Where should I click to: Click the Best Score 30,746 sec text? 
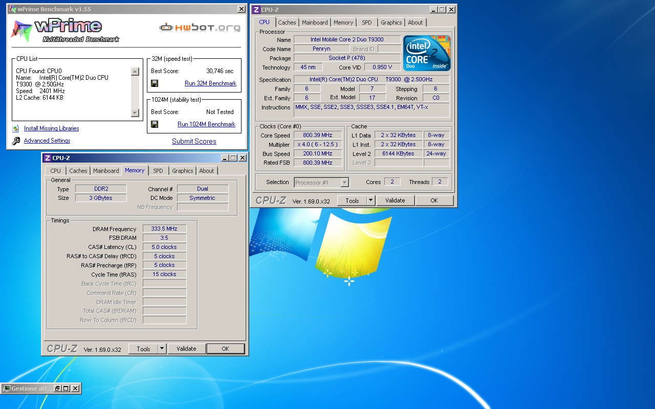pyautogui.click(x=220, y=71)
